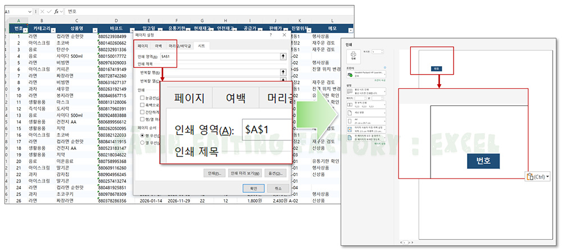Click the large printer Print icon button
This screenshot has width=562, height=252.
(x=353, y=56)
